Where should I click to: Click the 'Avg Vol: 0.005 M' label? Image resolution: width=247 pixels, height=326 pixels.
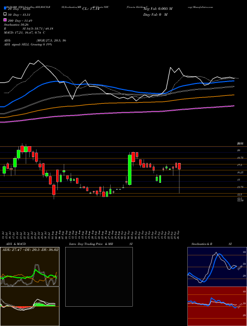point(158,9)
